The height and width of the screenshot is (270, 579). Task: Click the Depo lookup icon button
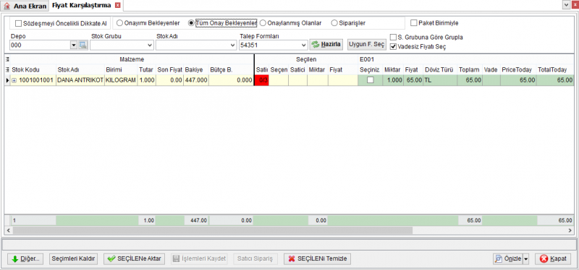tap(83, 45)
